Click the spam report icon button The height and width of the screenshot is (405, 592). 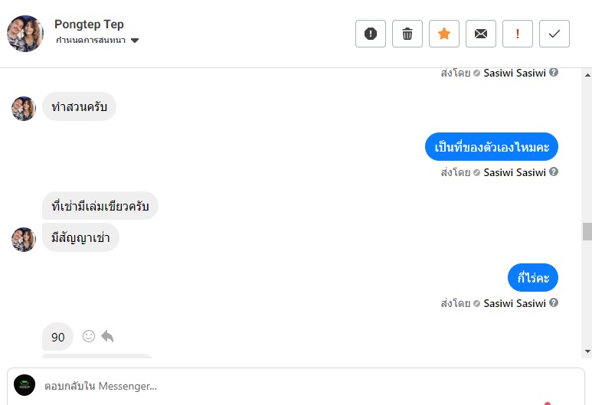371,34
